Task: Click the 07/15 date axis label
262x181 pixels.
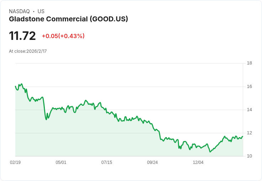Action: pyautogui.click(x=106, y=162)
